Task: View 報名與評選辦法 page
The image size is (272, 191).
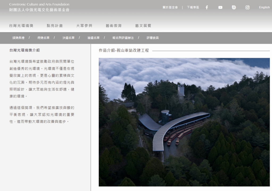Action: [123, 38]
